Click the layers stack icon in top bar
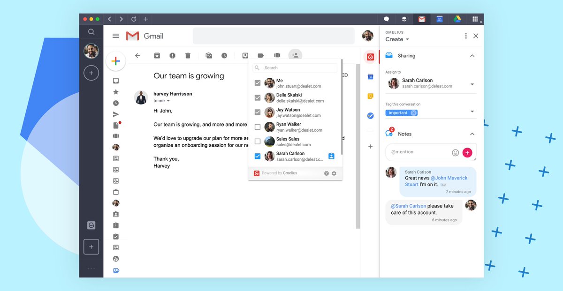 404,19
